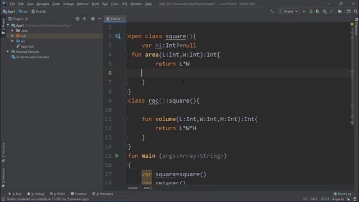359x202 pixels.
Task: Click the area() breadcrumb below the editor
Action: coord(148,188)
